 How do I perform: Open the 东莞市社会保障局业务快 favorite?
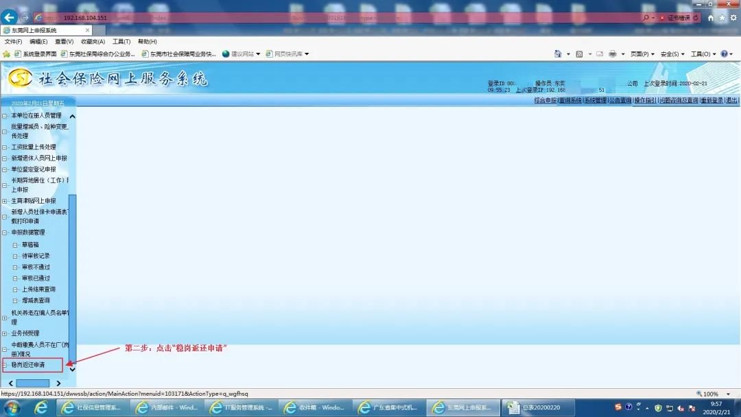178,53
